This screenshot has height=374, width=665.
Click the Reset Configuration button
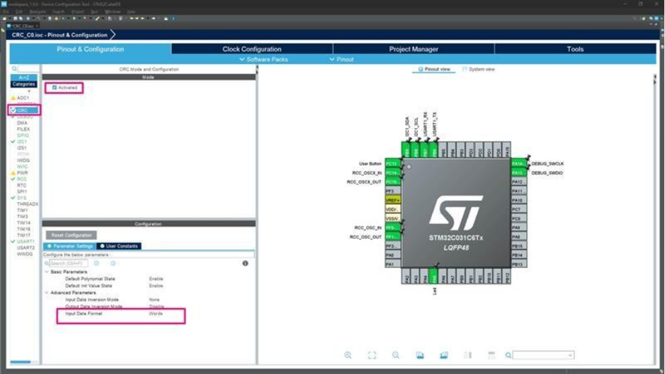(71, 235)
